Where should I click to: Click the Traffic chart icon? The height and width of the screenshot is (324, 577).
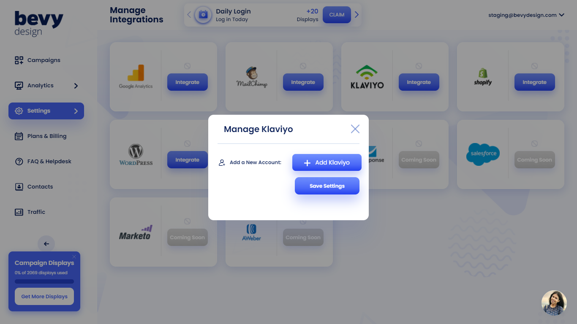point(19,212)
